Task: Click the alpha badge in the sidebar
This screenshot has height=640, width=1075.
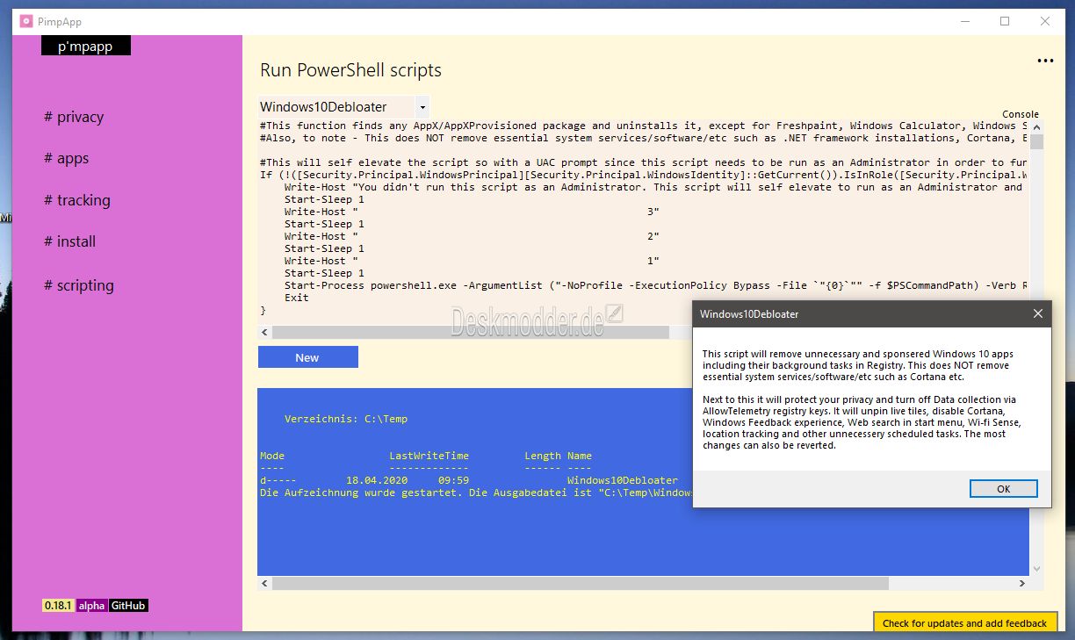Action: pos(92,606)
